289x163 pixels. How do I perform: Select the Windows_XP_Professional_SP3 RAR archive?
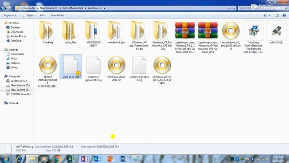pyautogui.click(x=208, y=37)
